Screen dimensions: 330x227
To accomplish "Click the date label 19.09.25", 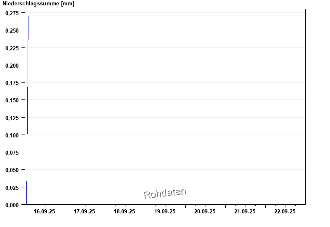I will [165, 211].
